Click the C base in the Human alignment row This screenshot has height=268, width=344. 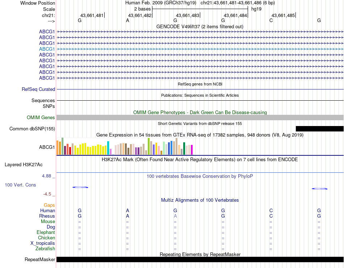pyautogui.click(x=271, y=210)
